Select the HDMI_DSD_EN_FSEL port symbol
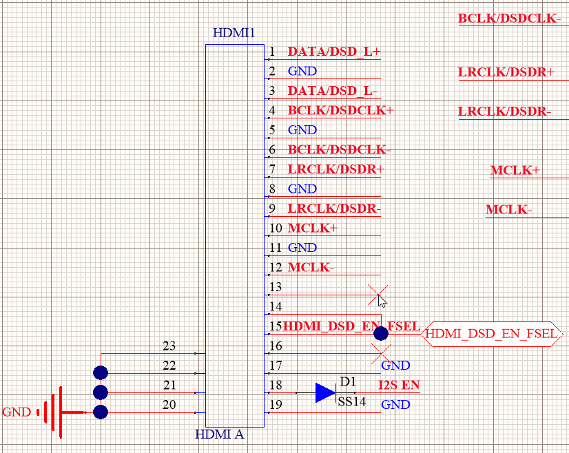 492,334
